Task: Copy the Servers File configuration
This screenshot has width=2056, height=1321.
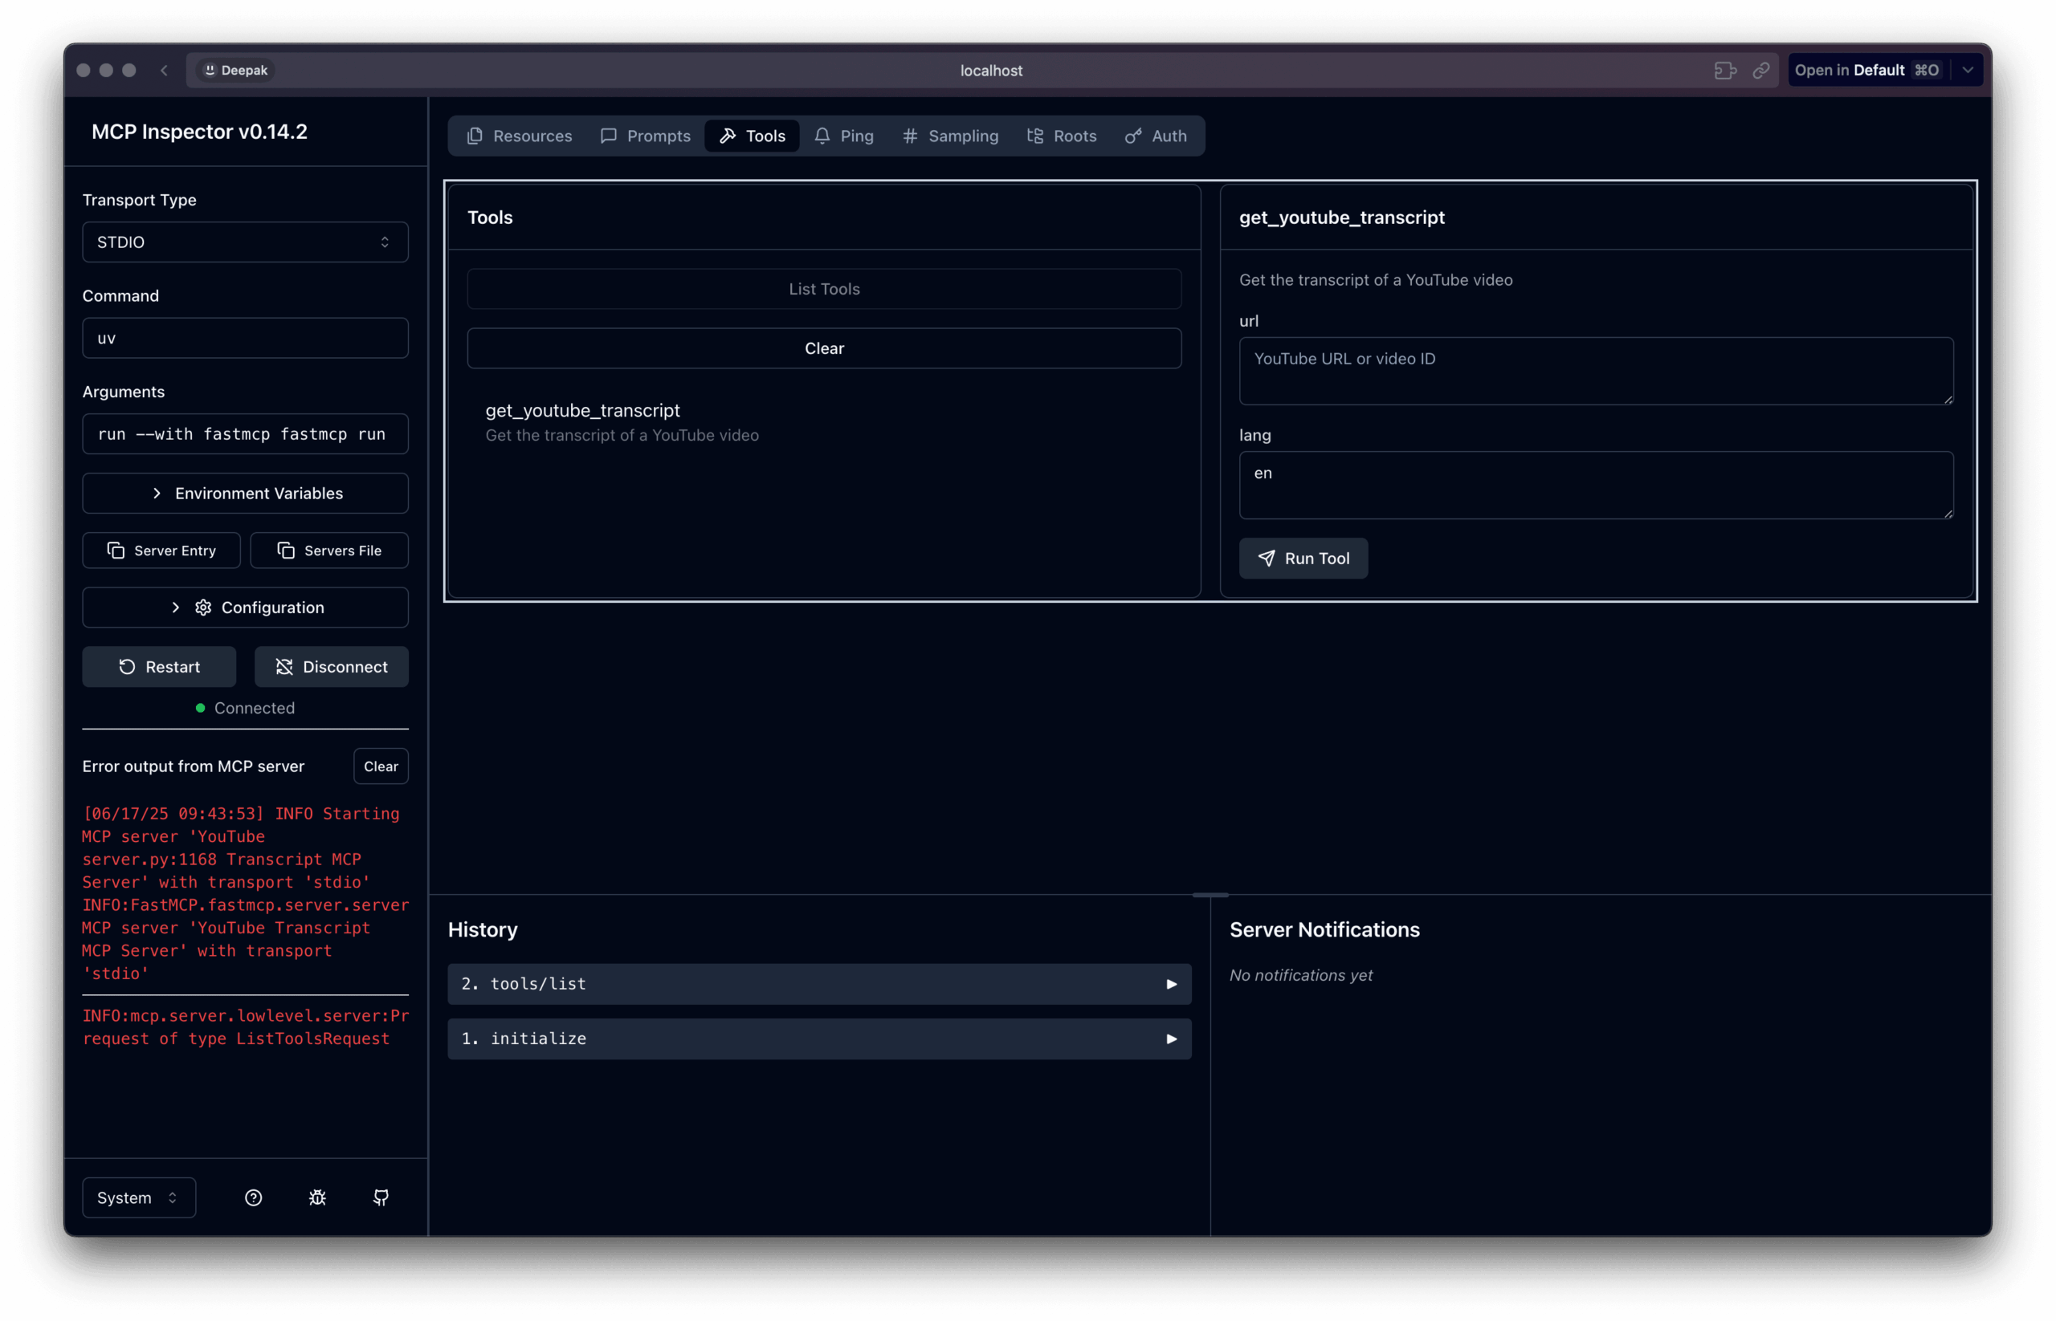Action: (x=329, y=551)
